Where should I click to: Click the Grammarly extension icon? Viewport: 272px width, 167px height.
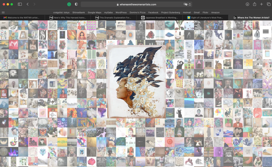[69, 4]
